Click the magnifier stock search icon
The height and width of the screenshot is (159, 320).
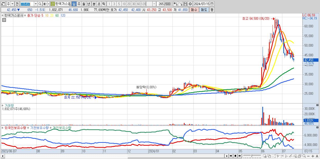(x=40, y=4)
